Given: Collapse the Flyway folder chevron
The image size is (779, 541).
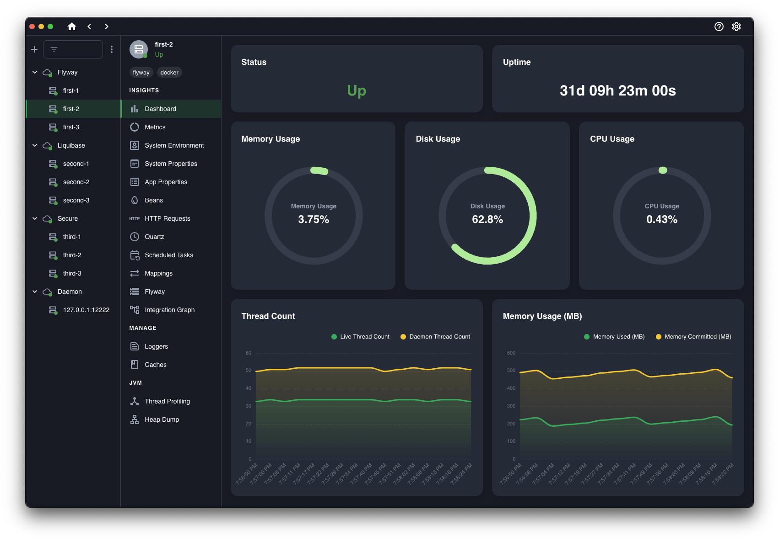Looking at the screenshot, I should coord(35,72).
